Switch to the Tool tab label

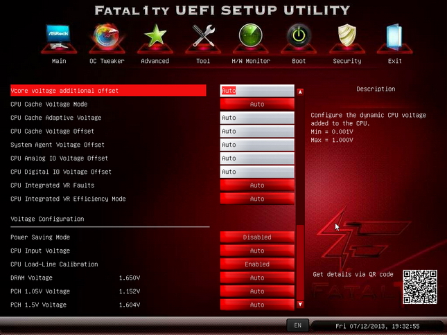click(203, 61)
